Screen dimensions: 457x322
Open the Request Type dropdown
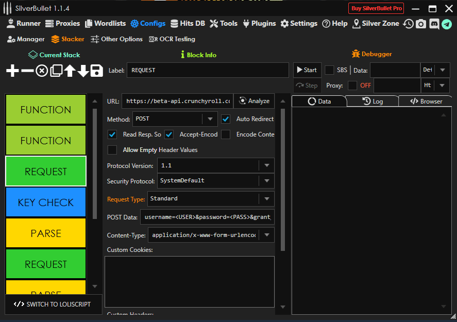(266, 199)
